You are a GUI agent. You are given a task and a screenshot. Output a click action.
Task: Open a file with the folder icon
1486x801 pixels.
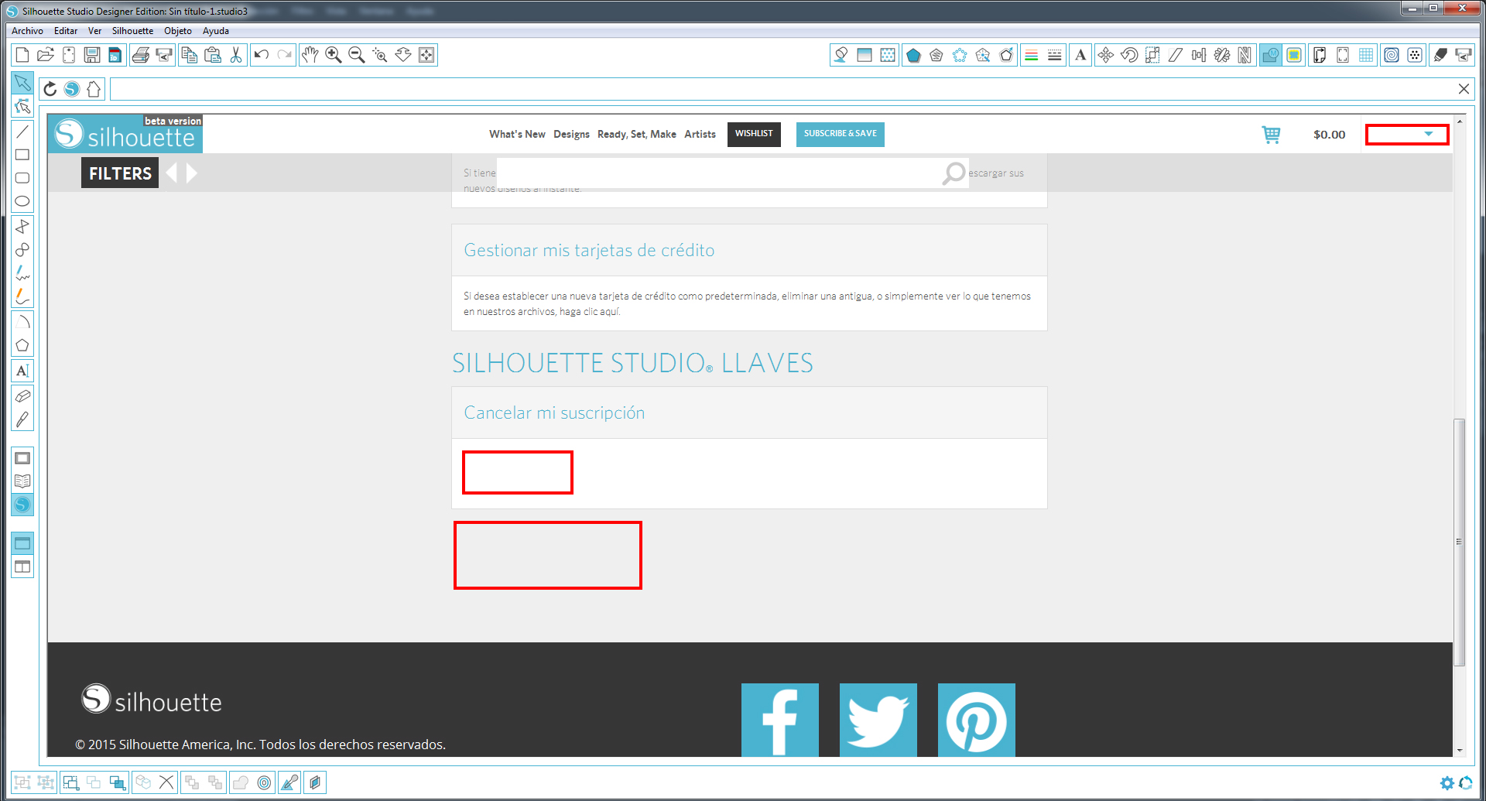point(46,55)
